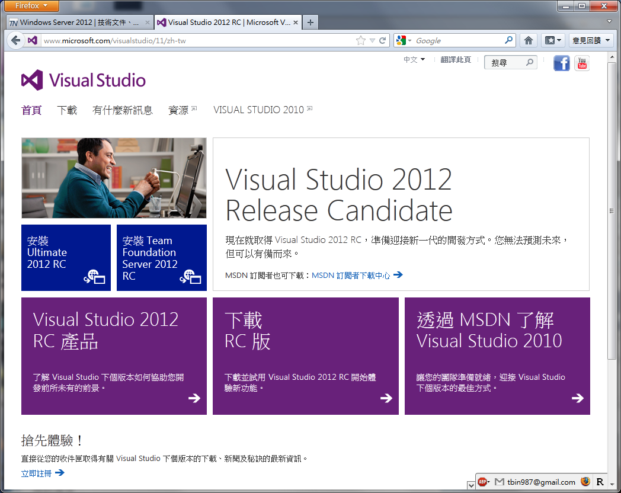Click the 翻譯此頁 translate link
Image resolution: width=621 pixels, height=493 pixels.
click(x=456, y=59)
